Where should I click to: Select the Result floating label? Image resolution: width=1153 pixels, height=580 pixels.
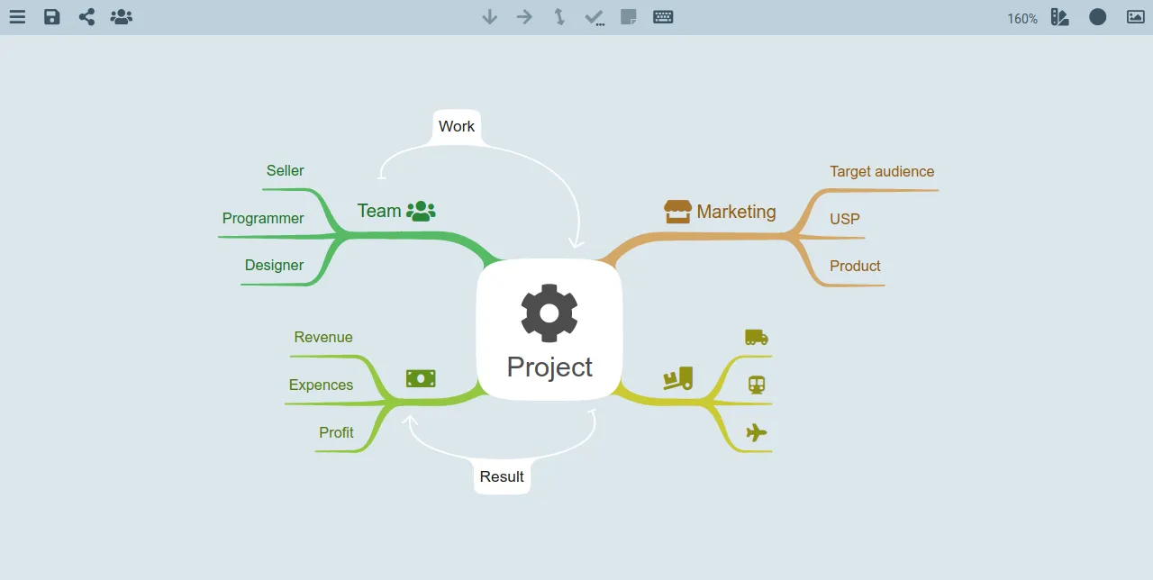coord(502,476)
